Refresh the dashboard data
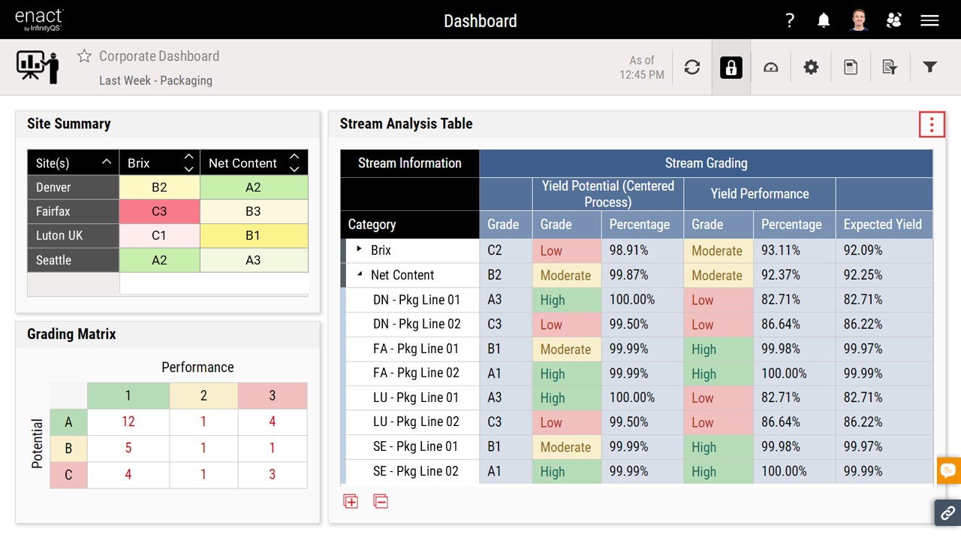The height and width of the screenshot is (541, 961). [692, 68]
